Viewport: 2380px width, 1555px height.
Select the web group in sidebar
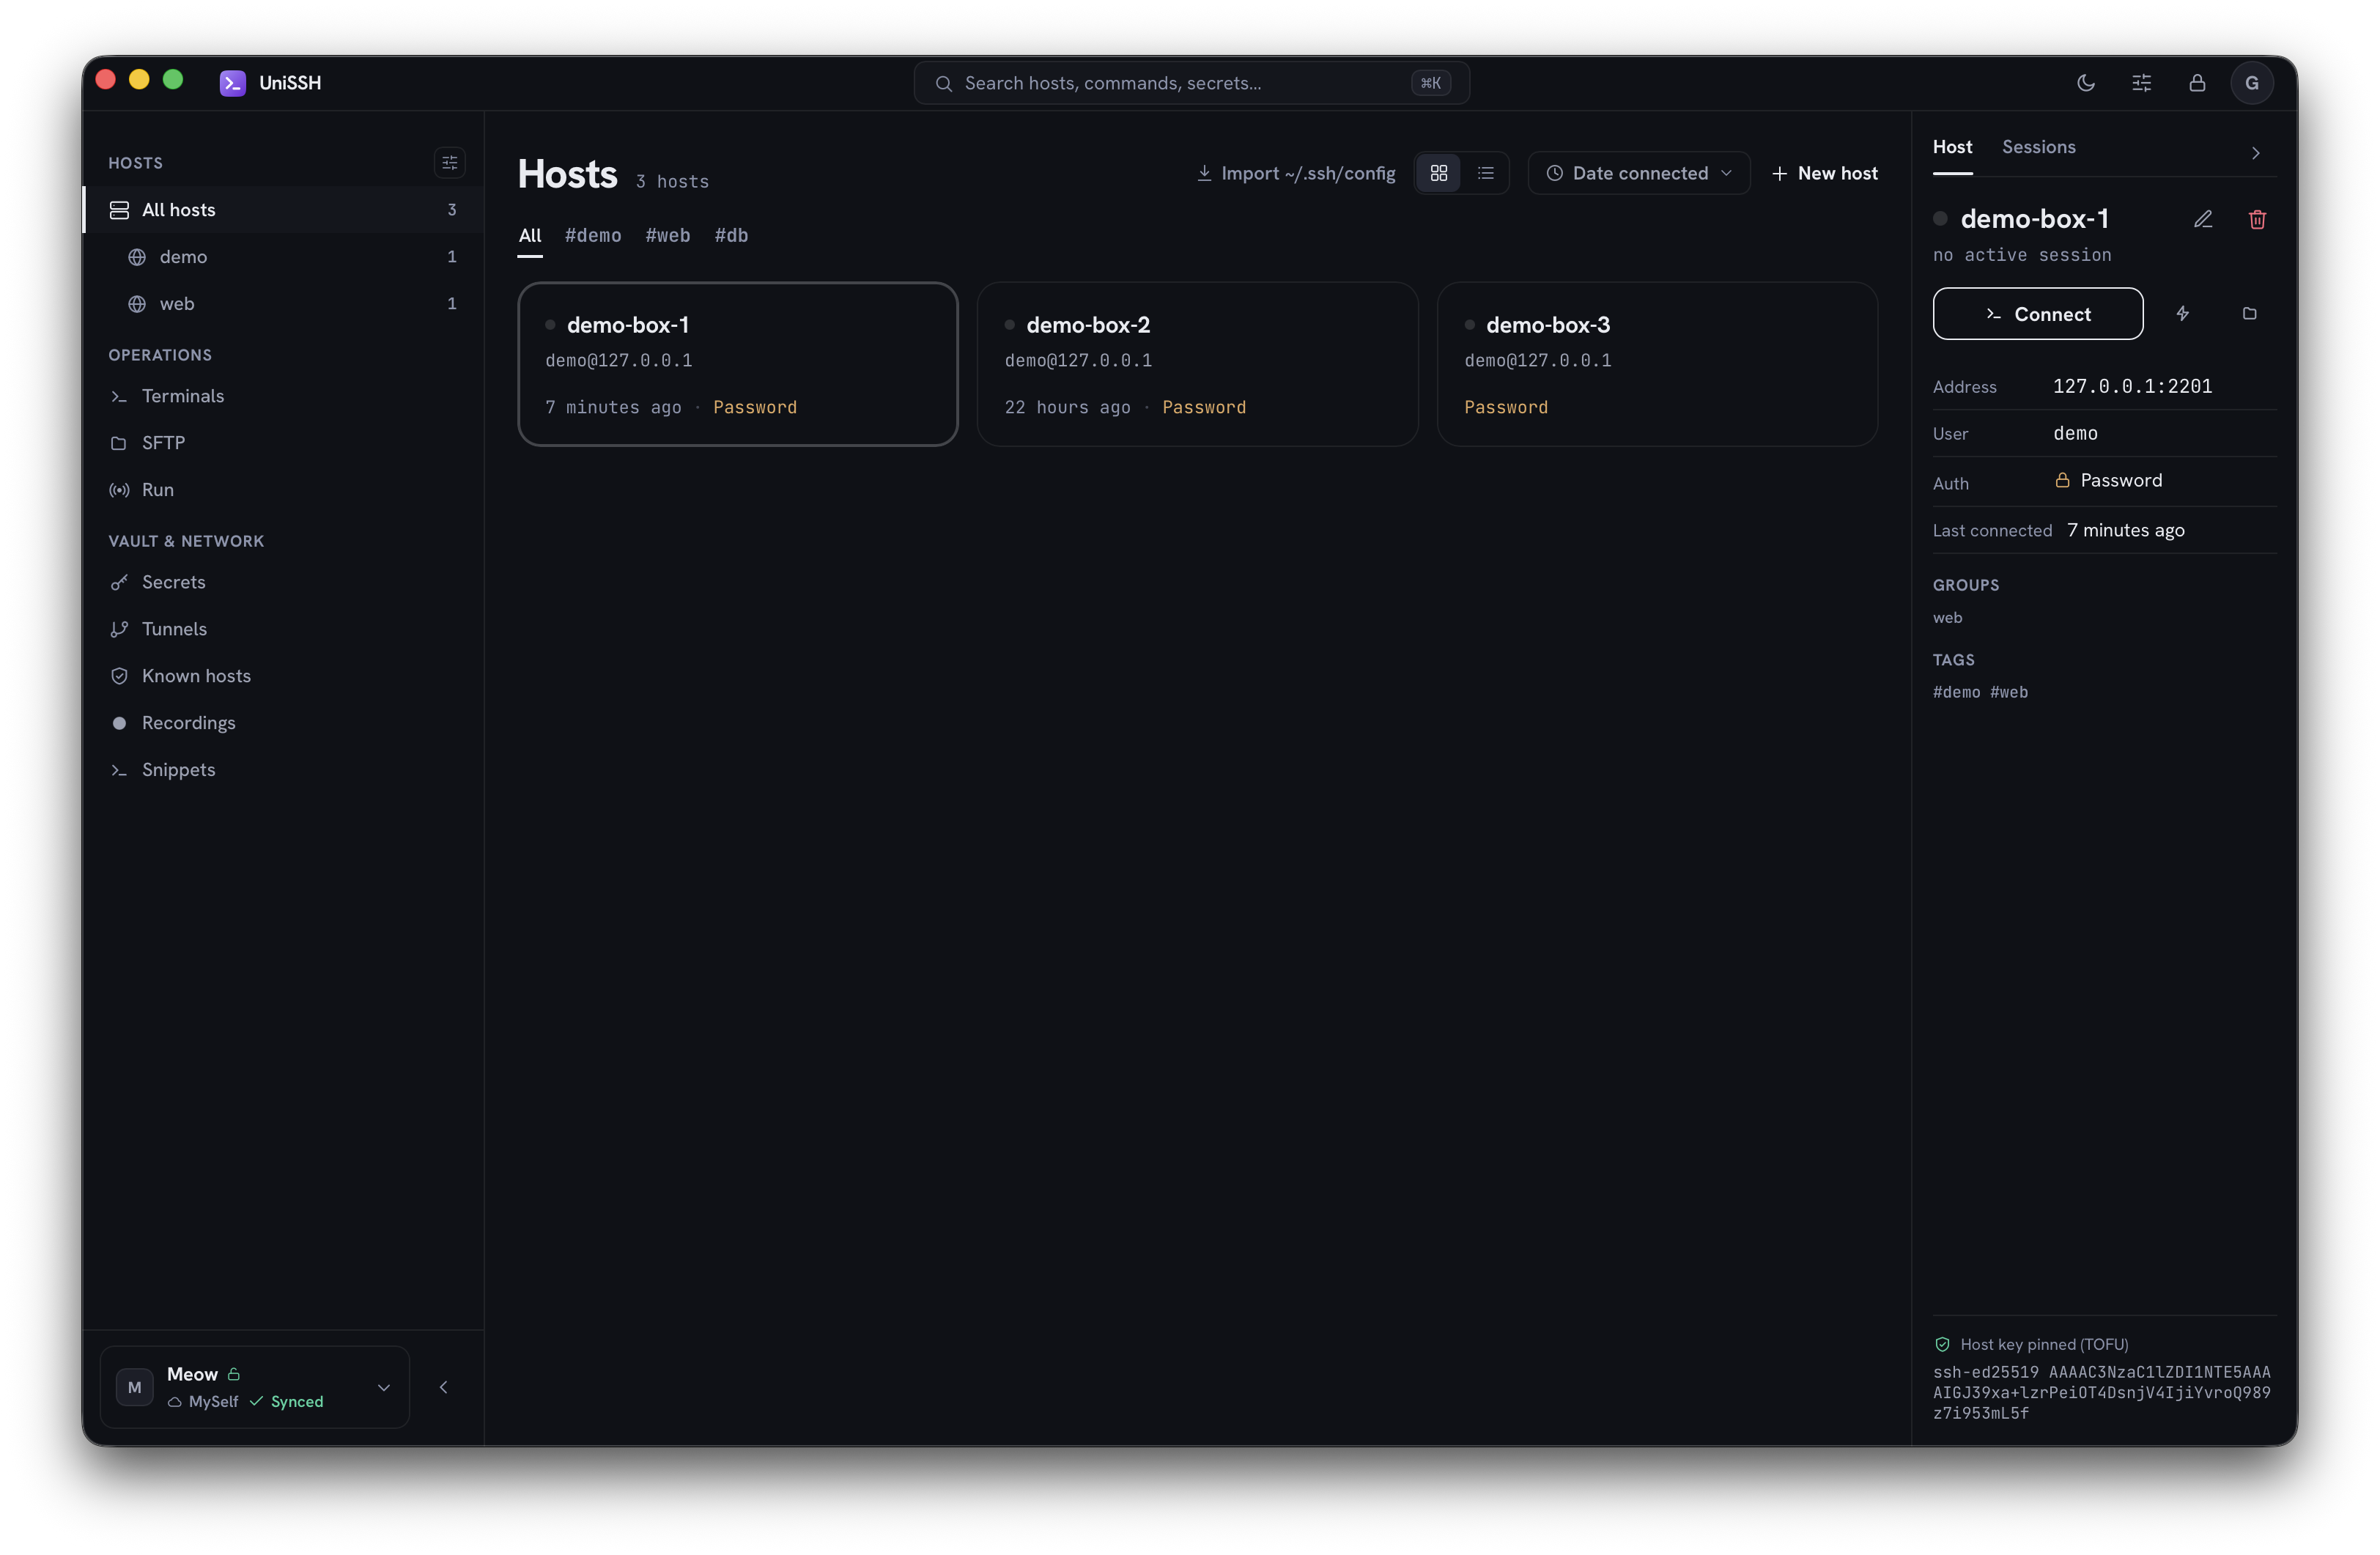tap(284, 304)
